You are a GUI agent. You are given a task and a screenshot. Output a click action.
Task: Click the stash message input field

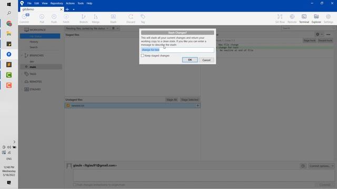coord(177,50)
